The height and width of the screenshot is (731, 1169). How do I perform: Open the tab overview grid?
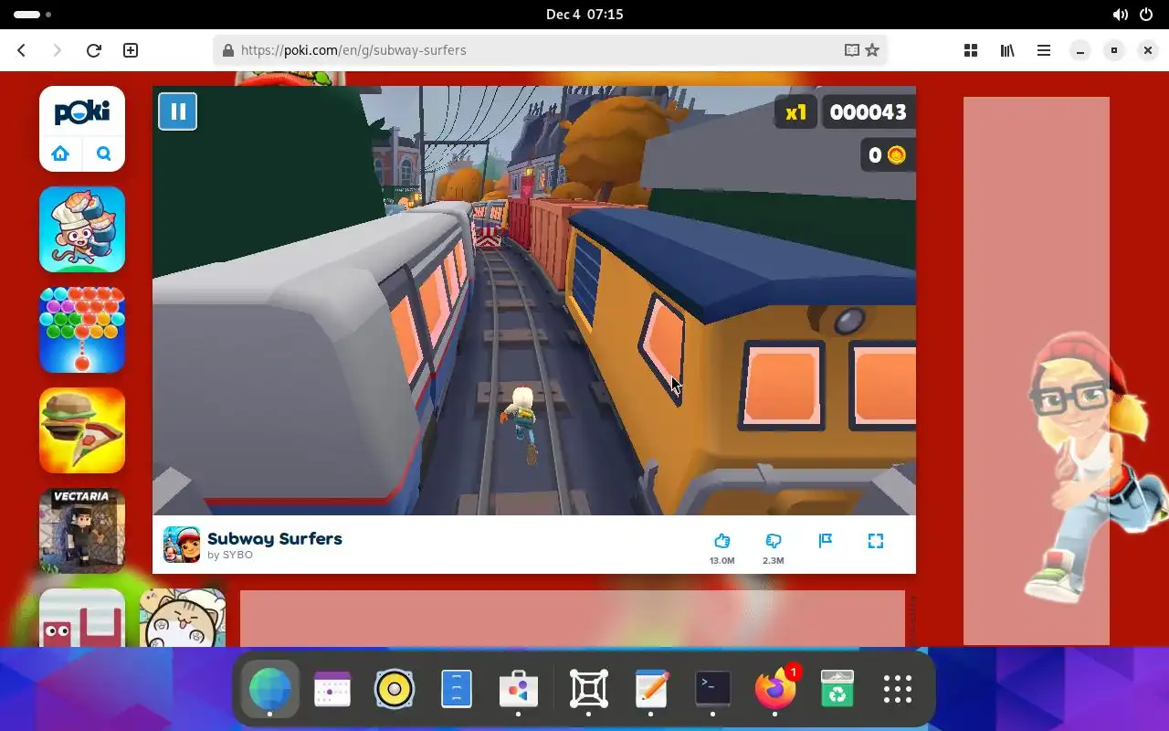pos(971,50)
